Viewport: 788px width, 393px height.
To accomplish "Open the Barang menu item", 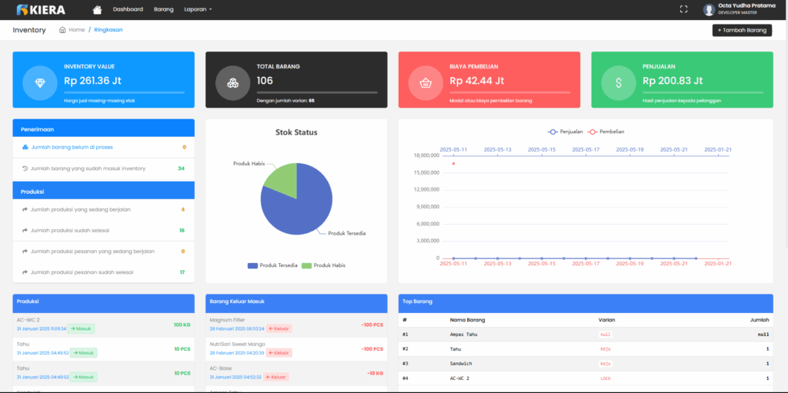I will click(x=164, y=9).
